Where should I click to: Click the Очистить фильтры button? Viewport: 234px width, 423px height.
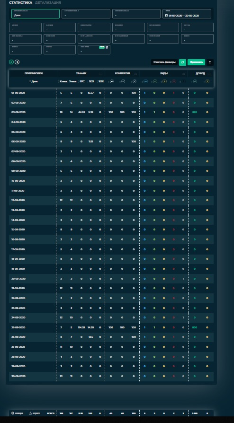pos(164,62)
